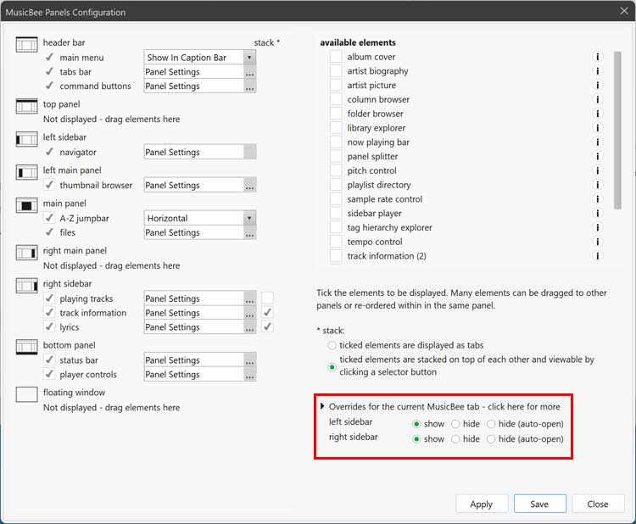636x524 pixels.
Task: Open the A-Z jumpbar Horizontal dropdown
Action: [249, 218]
